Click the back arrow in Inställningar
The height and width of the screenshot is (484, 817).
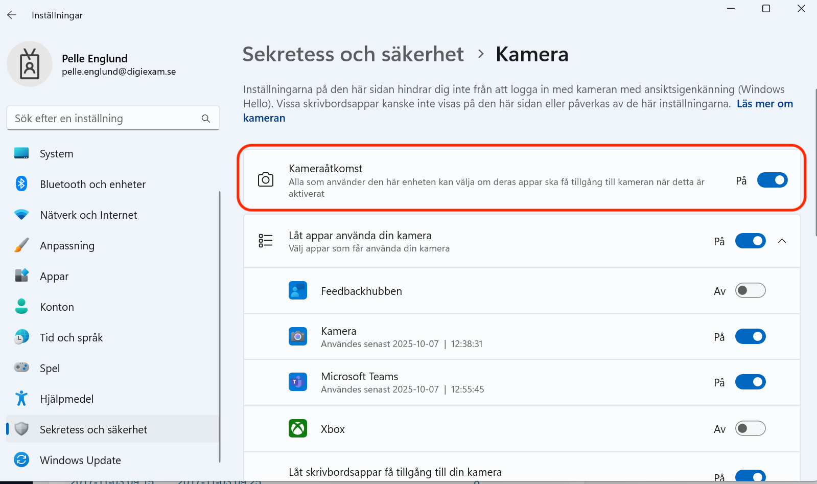pyautogui.click(x=12, y=15)
